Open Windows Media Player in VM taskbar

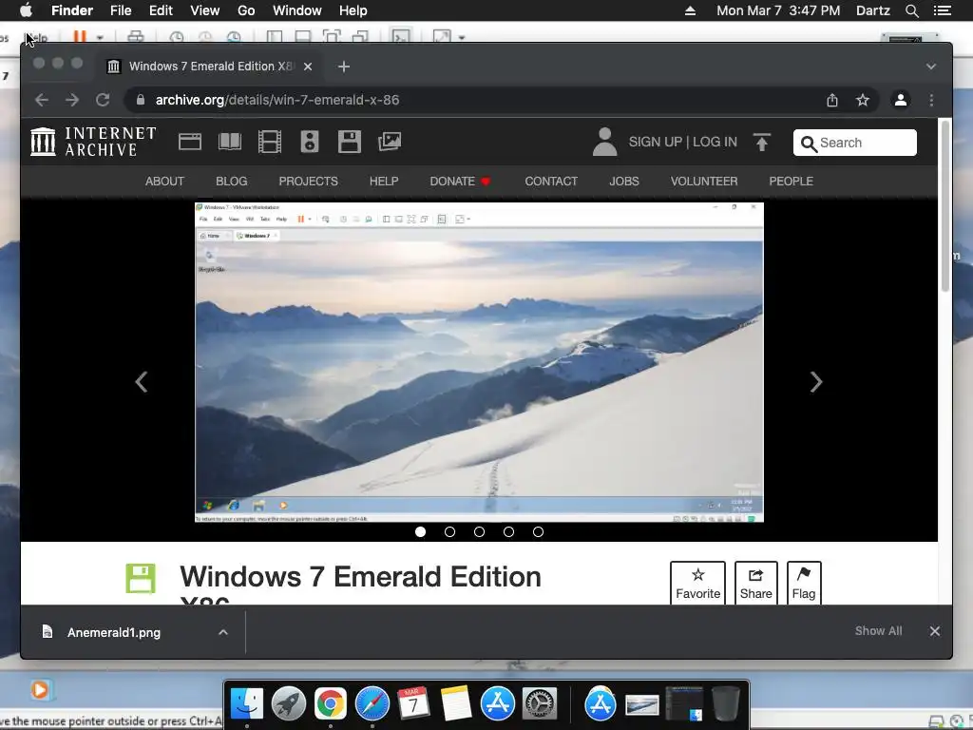tap(40, 690)
